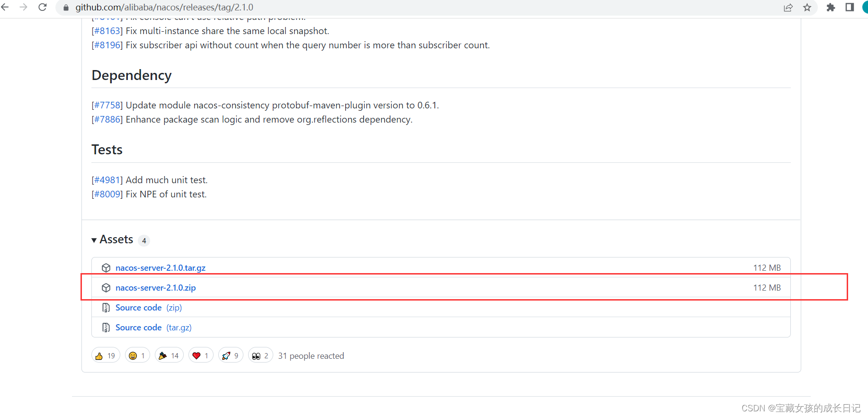
Task: Click the lock icon beside the URL
Action: pos(66,8)
